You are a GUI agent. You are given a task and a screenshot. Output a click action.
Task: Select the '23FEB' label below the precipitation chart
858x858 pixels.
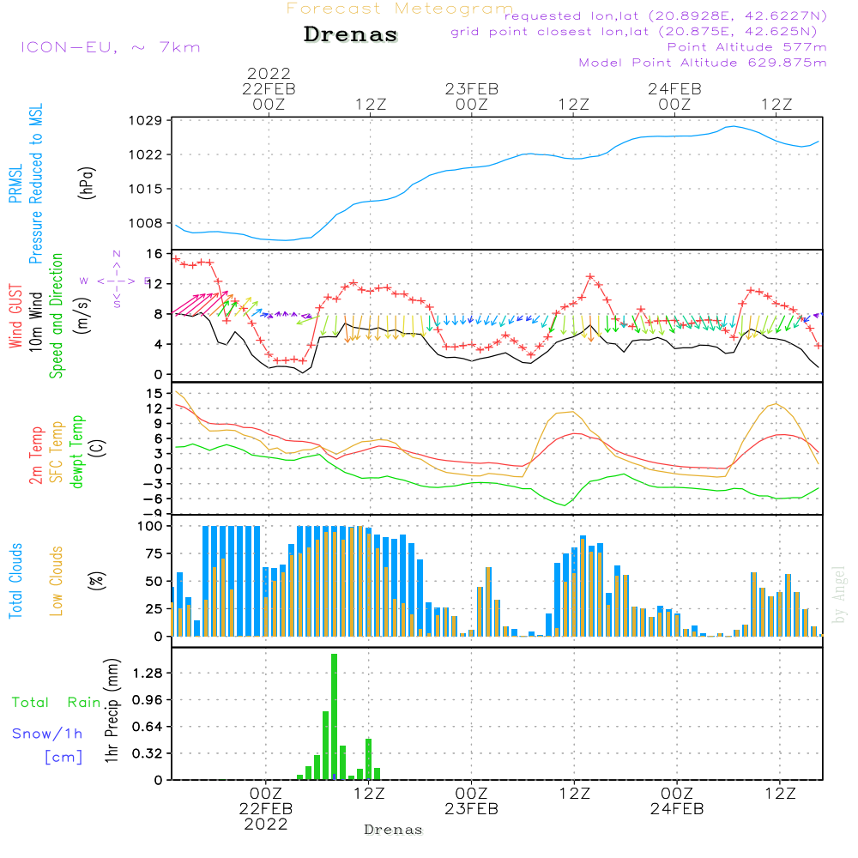[x=472, y=809]
